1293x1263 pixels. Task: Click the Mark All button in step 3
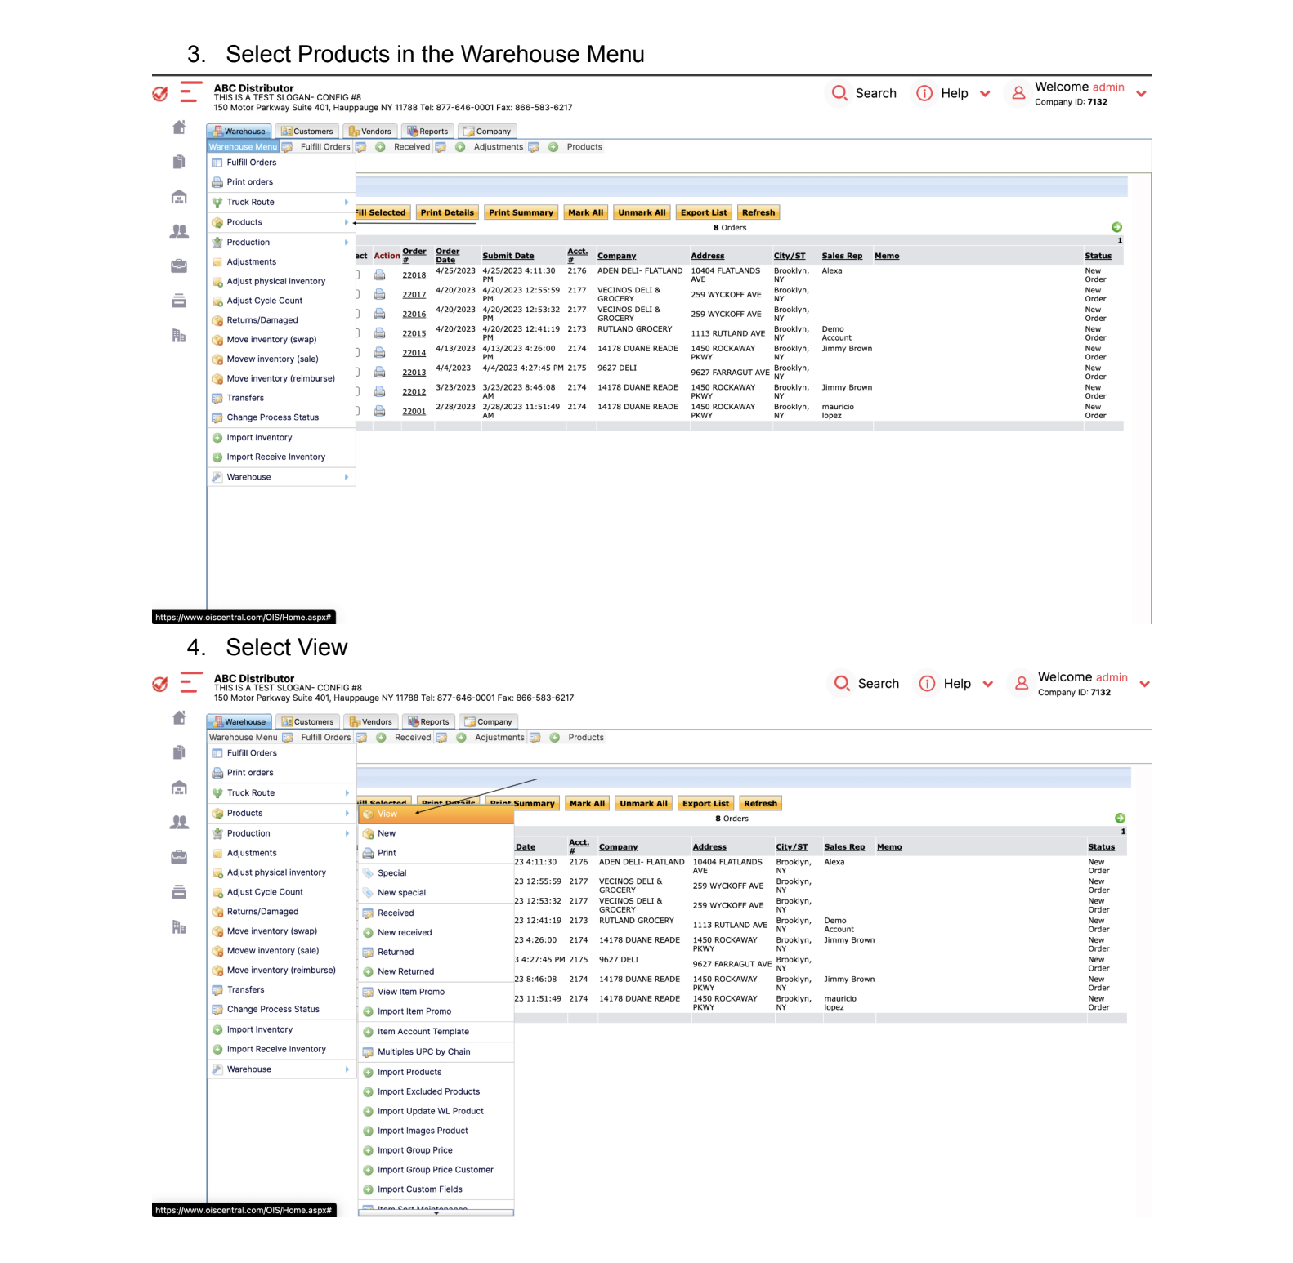[x=585, y=212]
